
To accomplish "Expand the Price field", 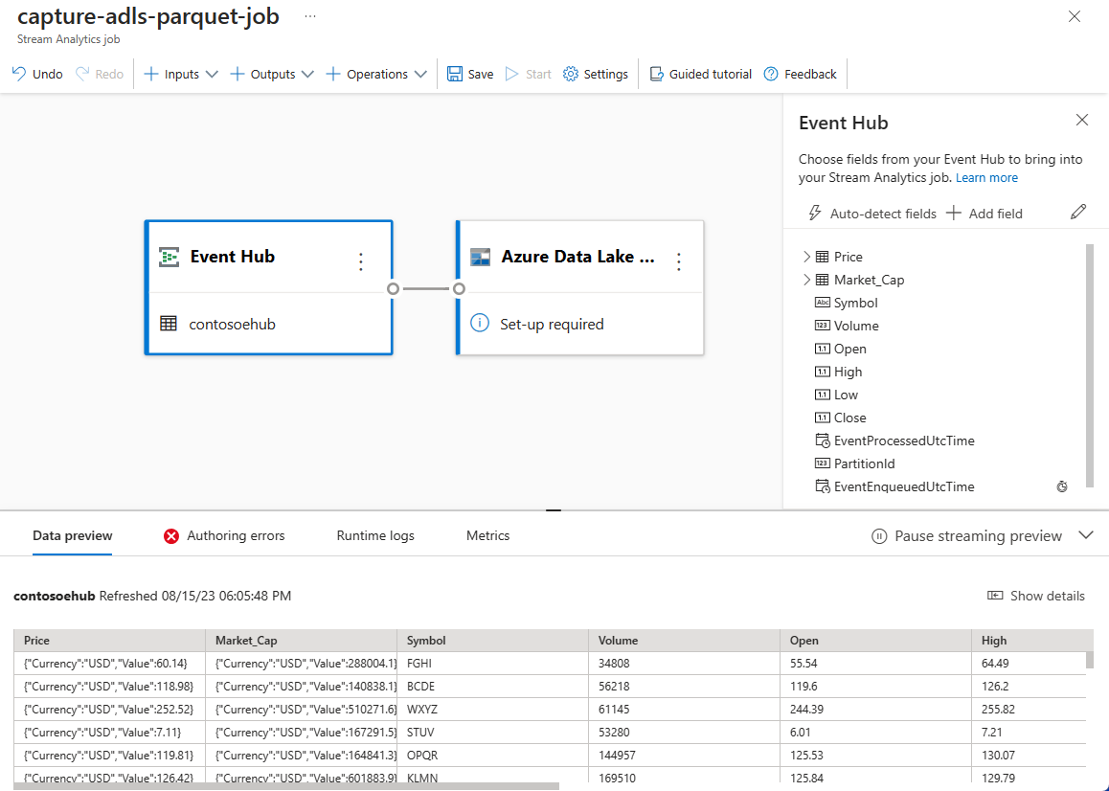I will [x=806, y=257].
